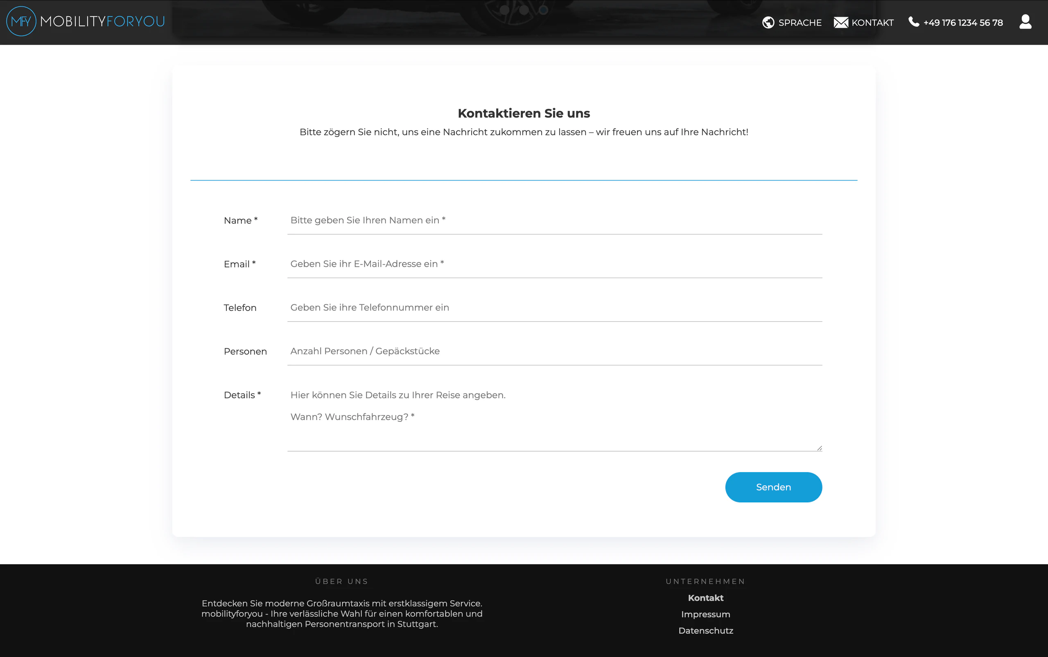The image size is (1048, 657).
Task: Click the 'Bitte zögern Sie nicht' subtitle text
Action: coord(524,132)
